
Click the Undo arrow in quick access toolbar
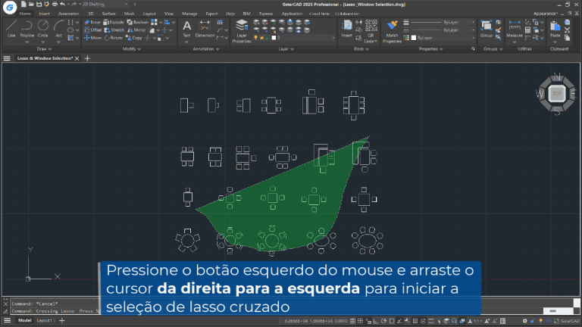(x=62, y=5)
